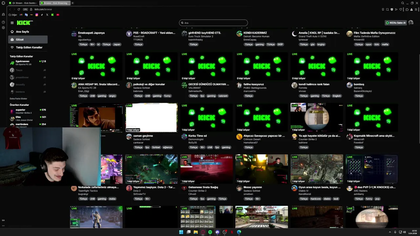Open bomboş stream thumbnail
This screenshot has height=236, width=420.
tap(372, 66)
